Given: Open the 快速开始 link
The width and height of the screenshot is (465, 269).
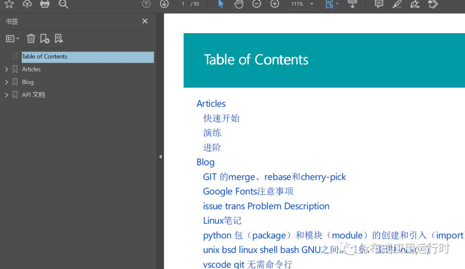Looking at the screenshot, I should 221,118.
